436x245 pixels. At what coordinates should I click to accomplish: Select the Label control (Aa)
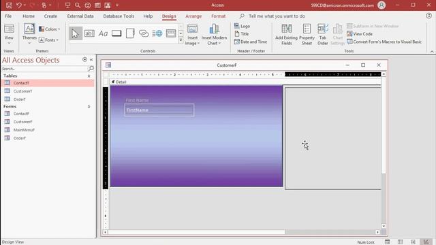103,33
